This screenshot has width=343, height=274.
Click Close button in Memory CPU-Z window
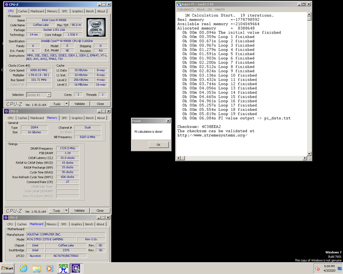point(100,210)
